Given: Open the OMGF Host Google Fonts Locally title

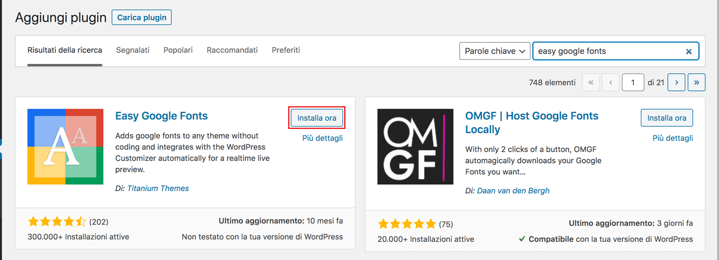Looking at the screenshot, I should click(x=532, y=122).
